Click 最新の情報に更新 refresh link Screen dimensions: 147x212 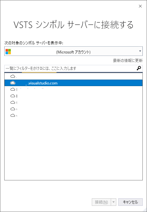tap(128, 61)
